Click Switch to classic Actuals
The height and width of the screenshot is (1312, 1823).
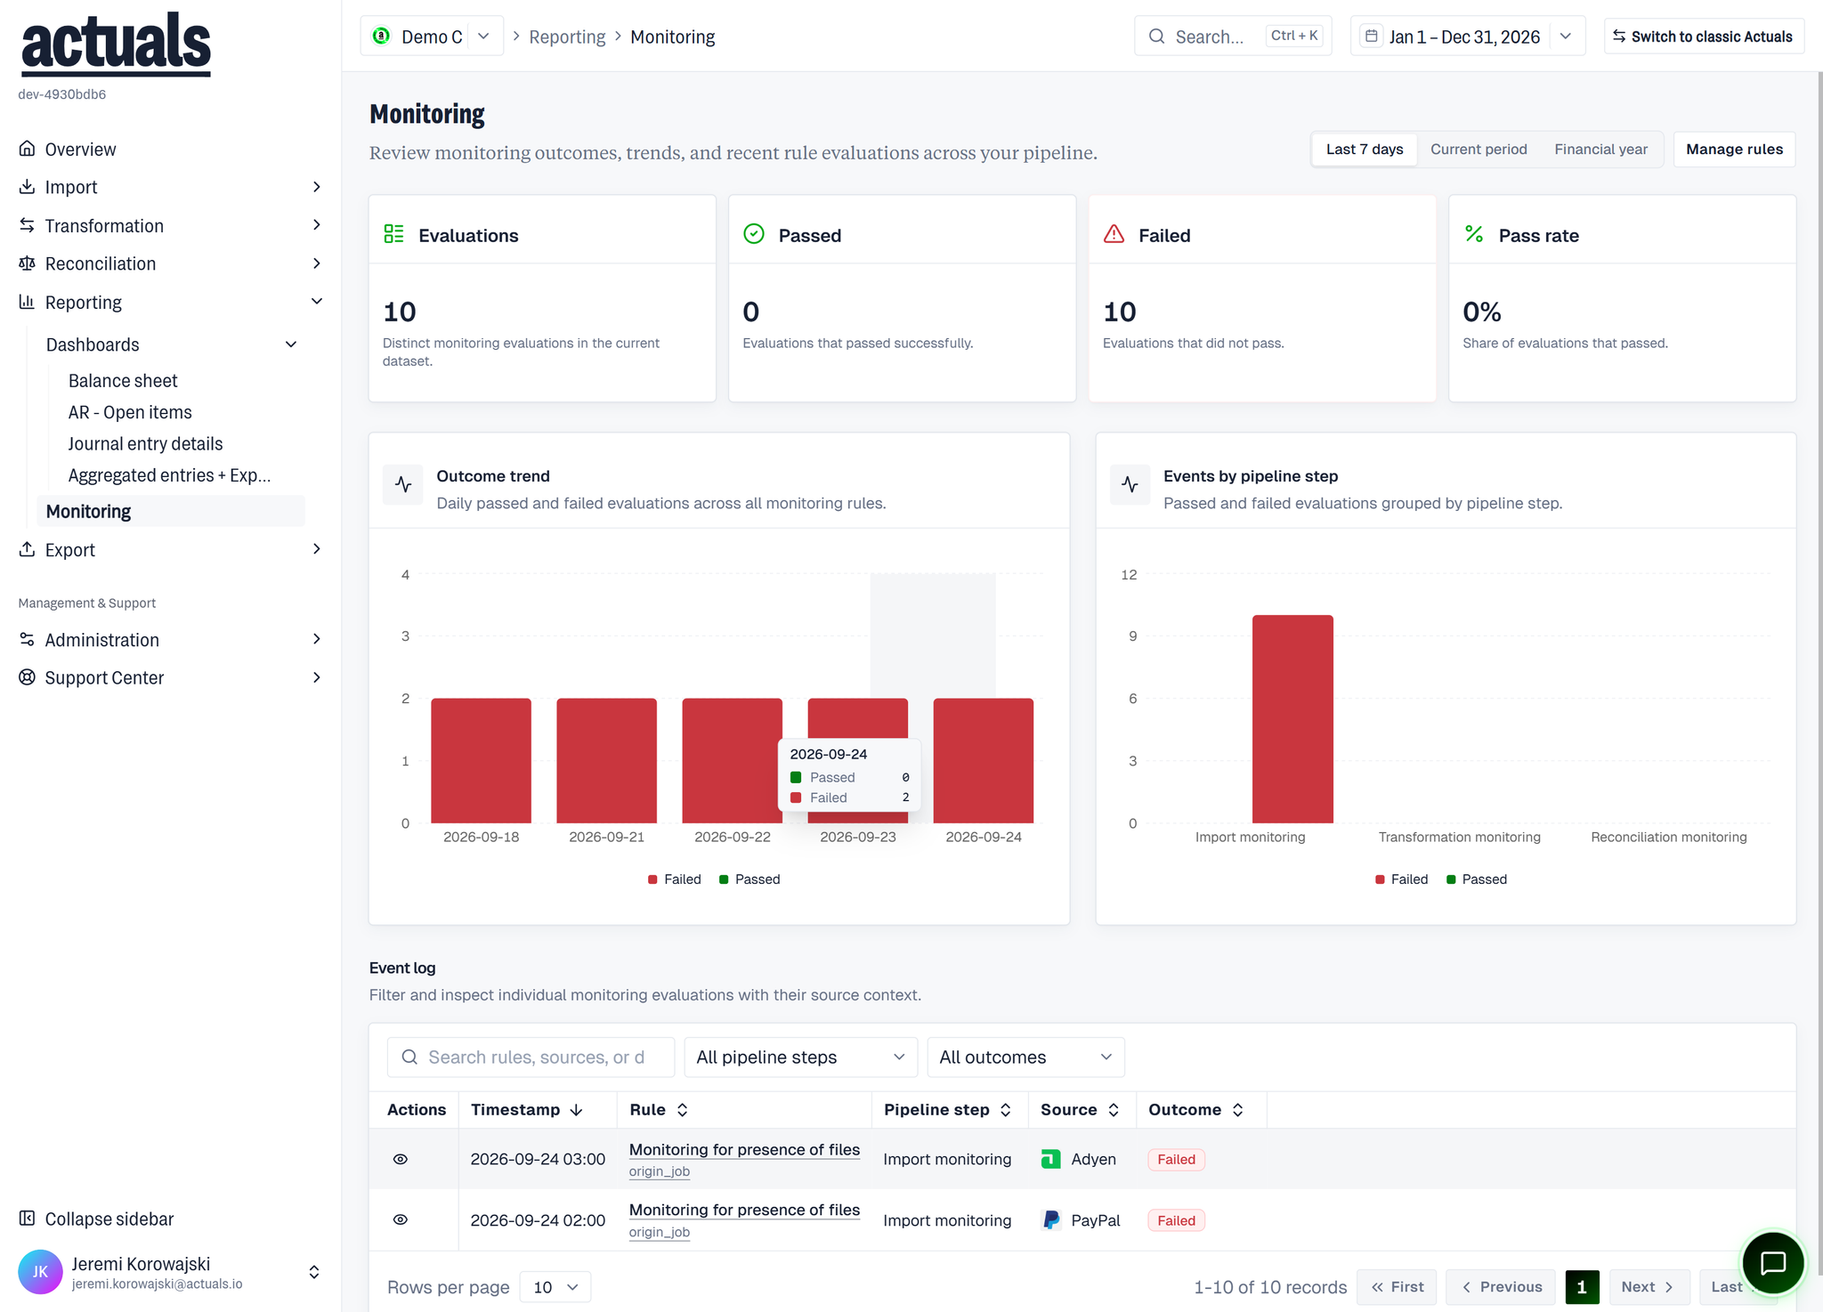[1704, 36]
